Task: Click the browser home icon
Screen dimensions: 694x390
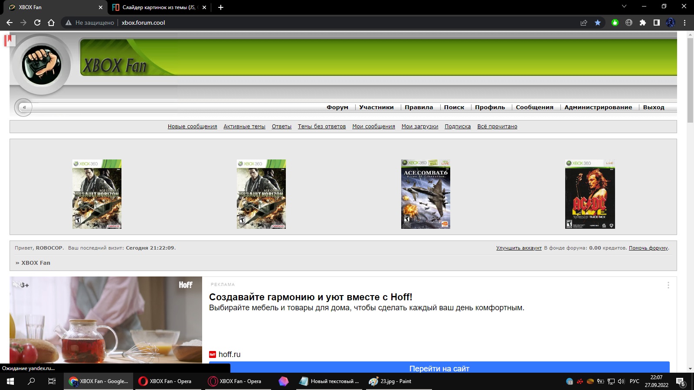Action: point(51,23)
